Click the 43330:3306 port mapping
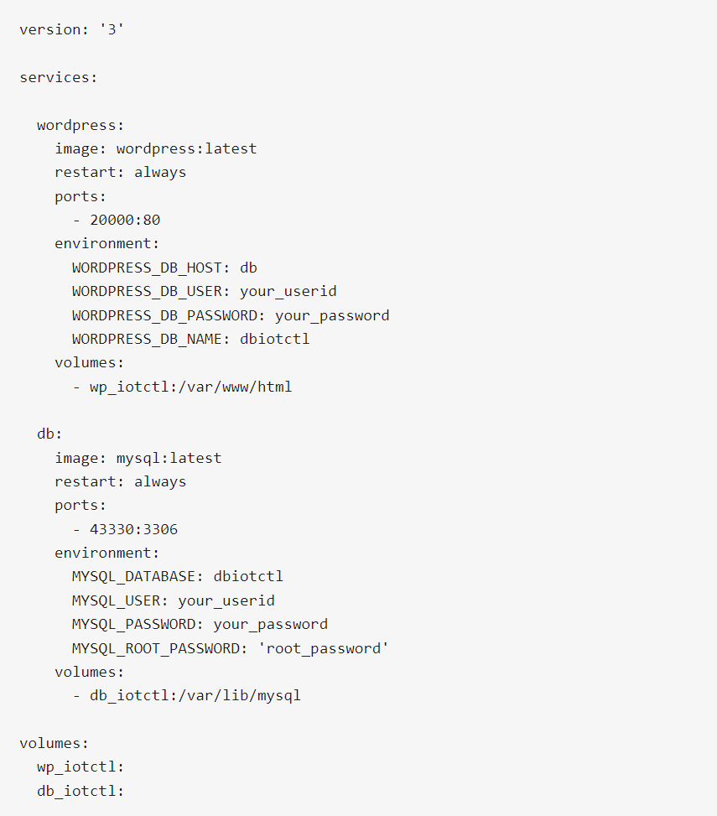Image resolution: width=717 pixels, height=816 pixels. tap(133, 529)
